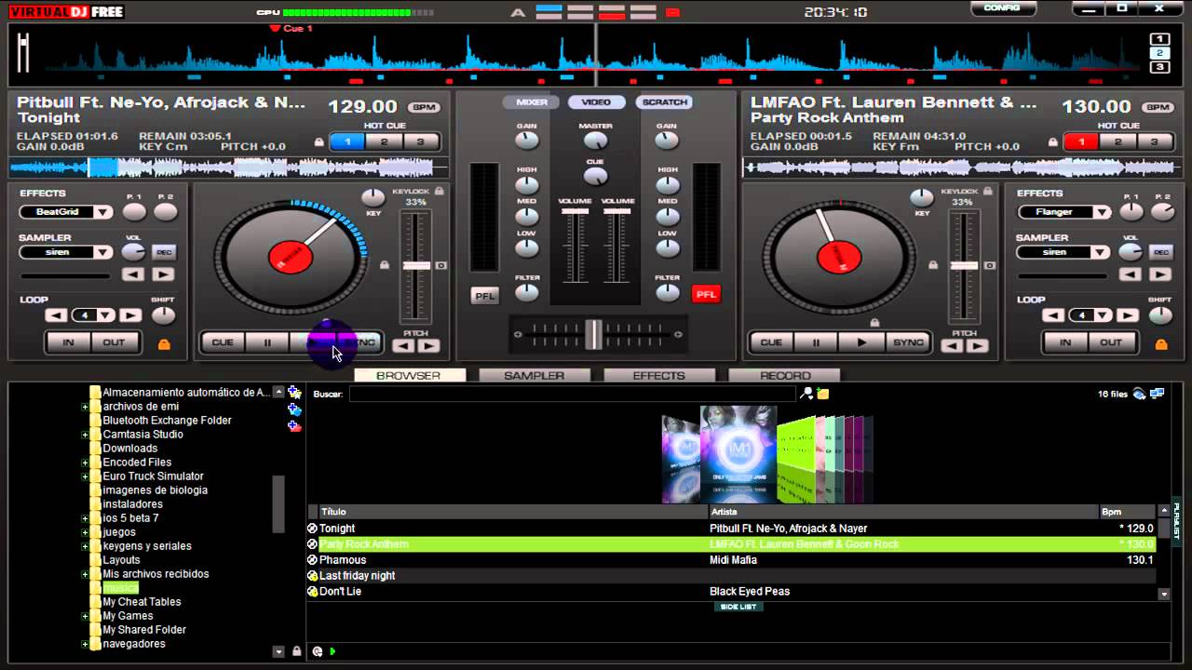The width and height of the screenshot is (1192, 670).
Task: Click the MASTER volume knob
Action: [595, 141]
